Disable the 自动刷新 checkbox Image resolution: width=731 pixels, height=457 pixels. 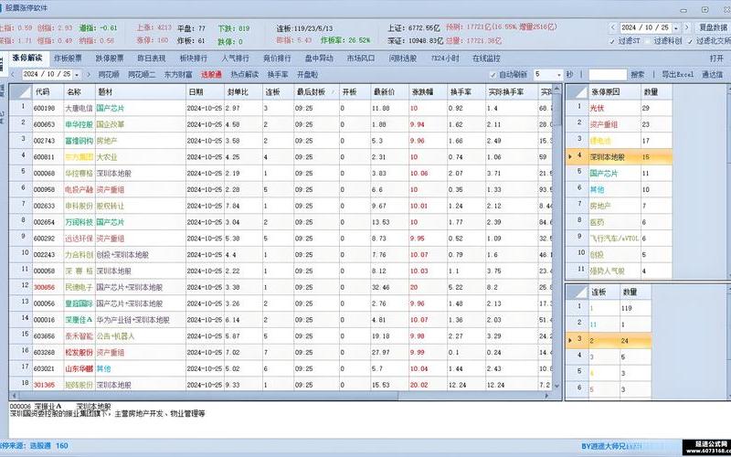click(493, 75)
